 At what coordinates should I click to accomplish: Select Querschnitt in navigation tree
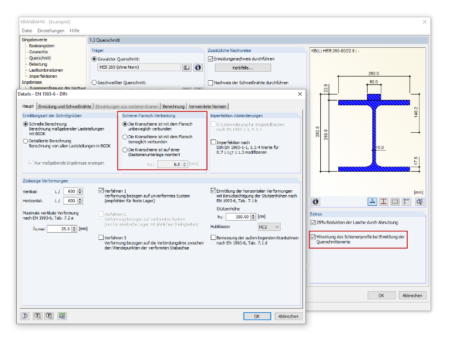(x=40, y=58)
